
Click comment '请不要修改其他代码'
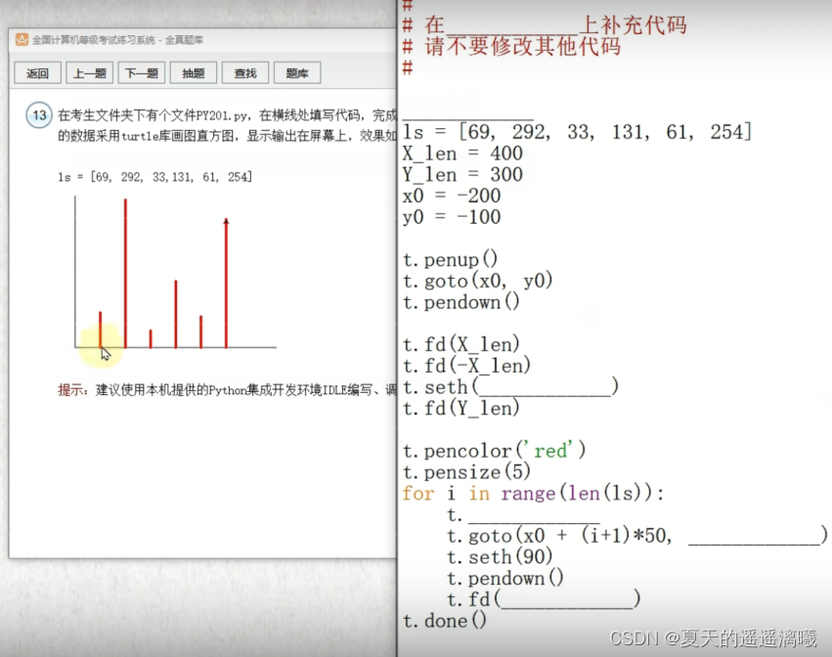click(x=523, y=46)
